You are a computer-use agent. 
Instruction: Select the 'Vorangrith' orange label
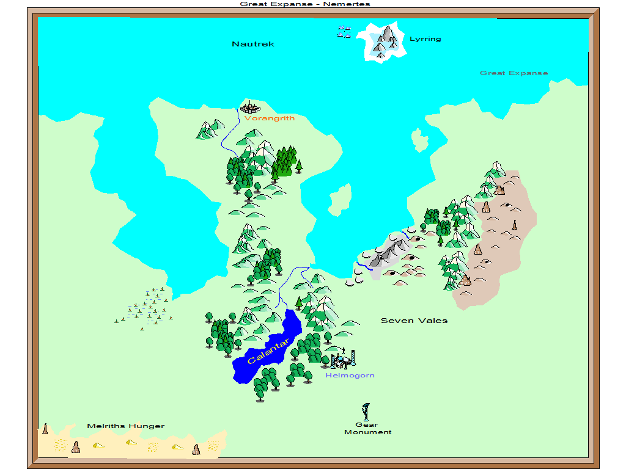click(270, 118)
